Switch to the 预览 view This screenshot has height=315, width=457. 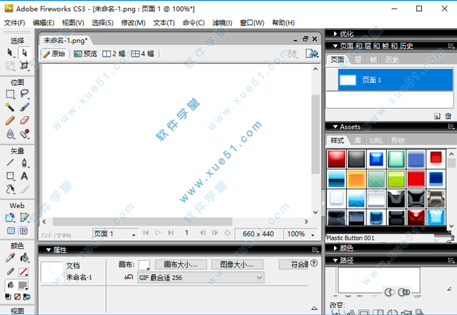(x=85, y=53)
